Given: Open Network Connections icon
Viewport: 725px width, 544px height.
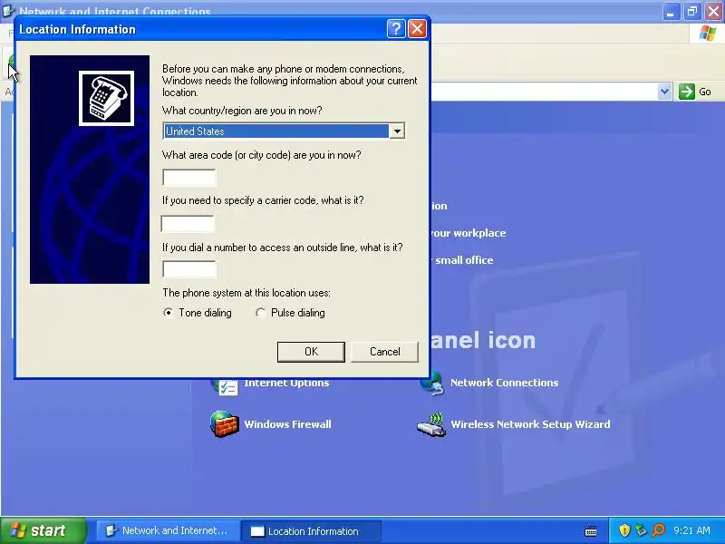Looking at the screenshot, I should point(432,384).
